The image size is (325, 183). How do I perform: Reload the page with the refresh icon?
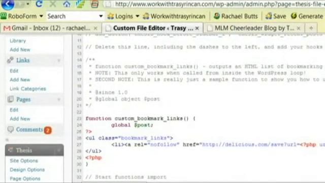(39, 4)
